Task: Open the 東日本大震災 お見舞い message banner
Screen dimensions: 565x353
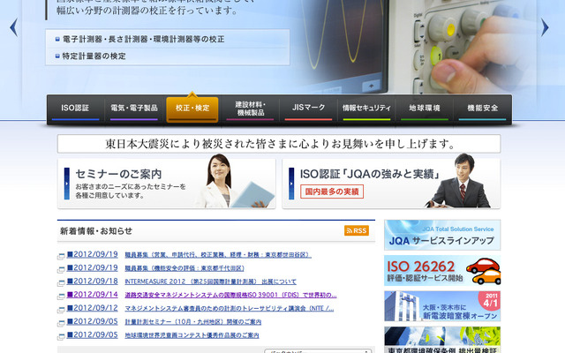Action: pos(279,144)
